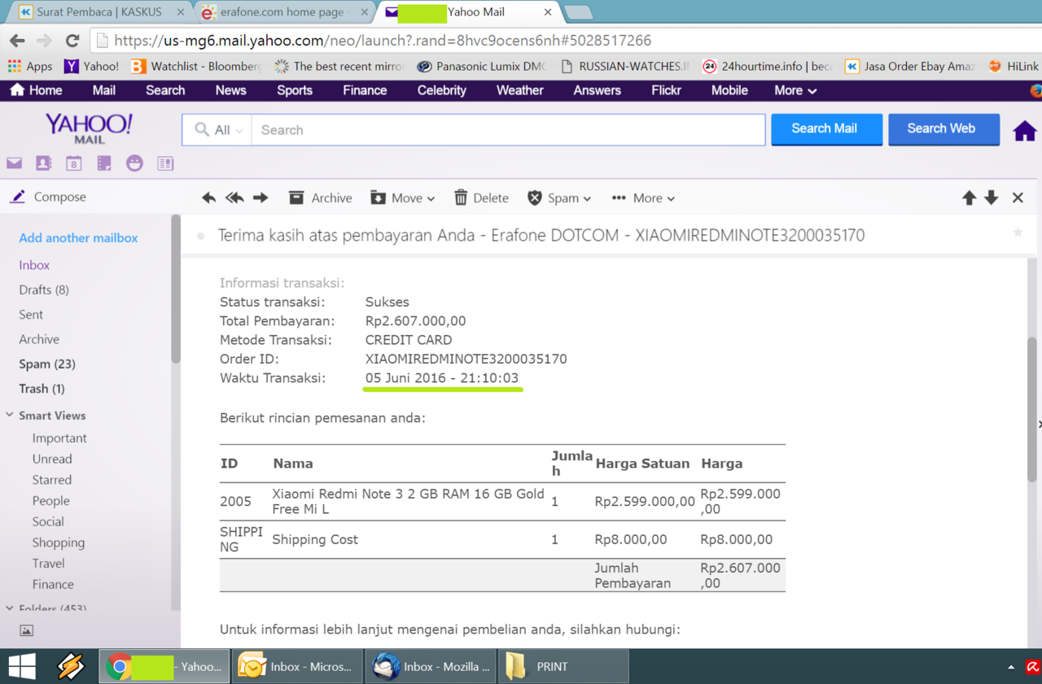
Task: Click the purple Yahoo home house icon
Action: pyautogui.click(x=1024, y=130)
